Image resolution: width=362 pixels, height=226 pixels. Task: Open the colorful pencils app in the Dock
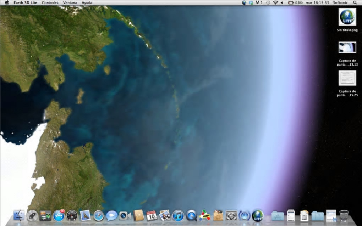pos(204,215)
